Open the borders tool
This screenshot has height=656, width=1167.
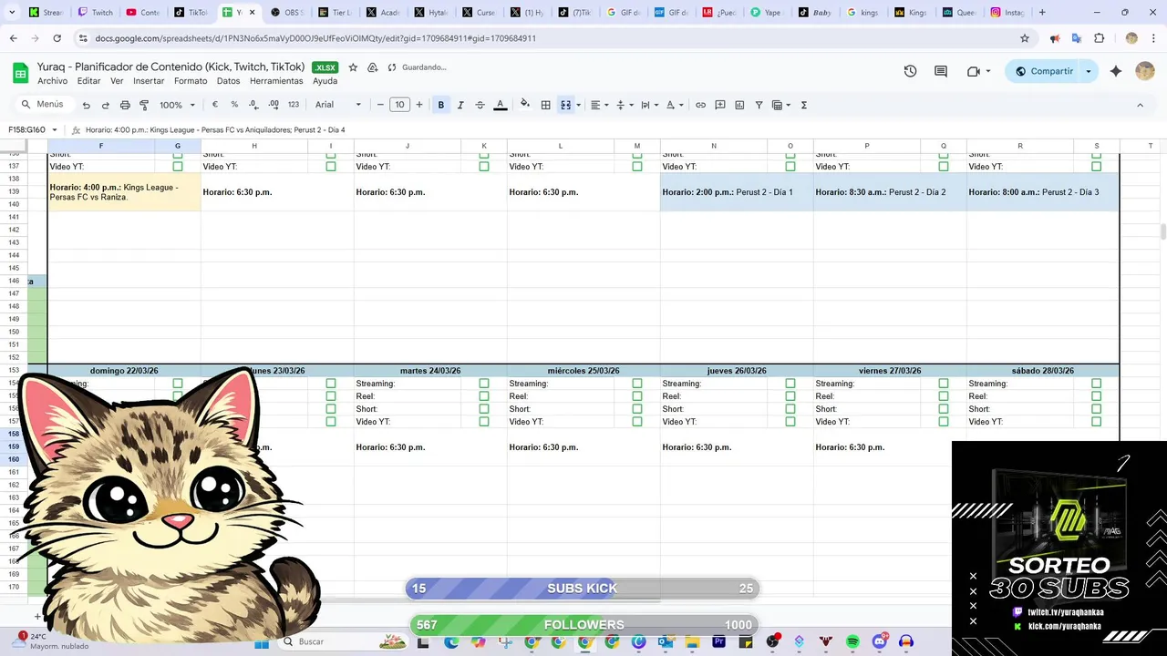click(x=545, y=105)
